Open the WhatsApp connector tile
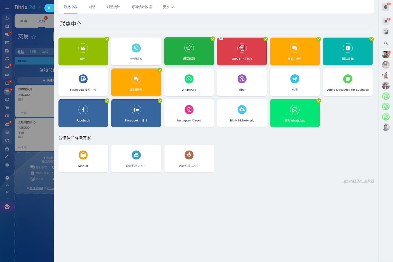Screen dimensions: 393x262 click(x=189, y=82)
